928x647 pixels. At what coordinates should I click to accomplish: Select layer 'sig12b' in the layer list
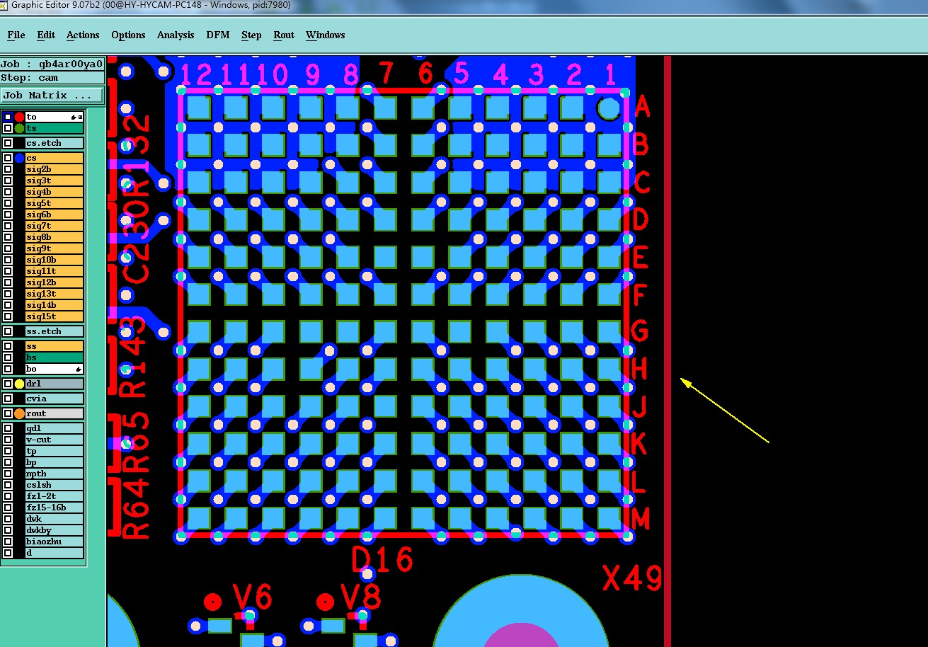click(55, 282)
